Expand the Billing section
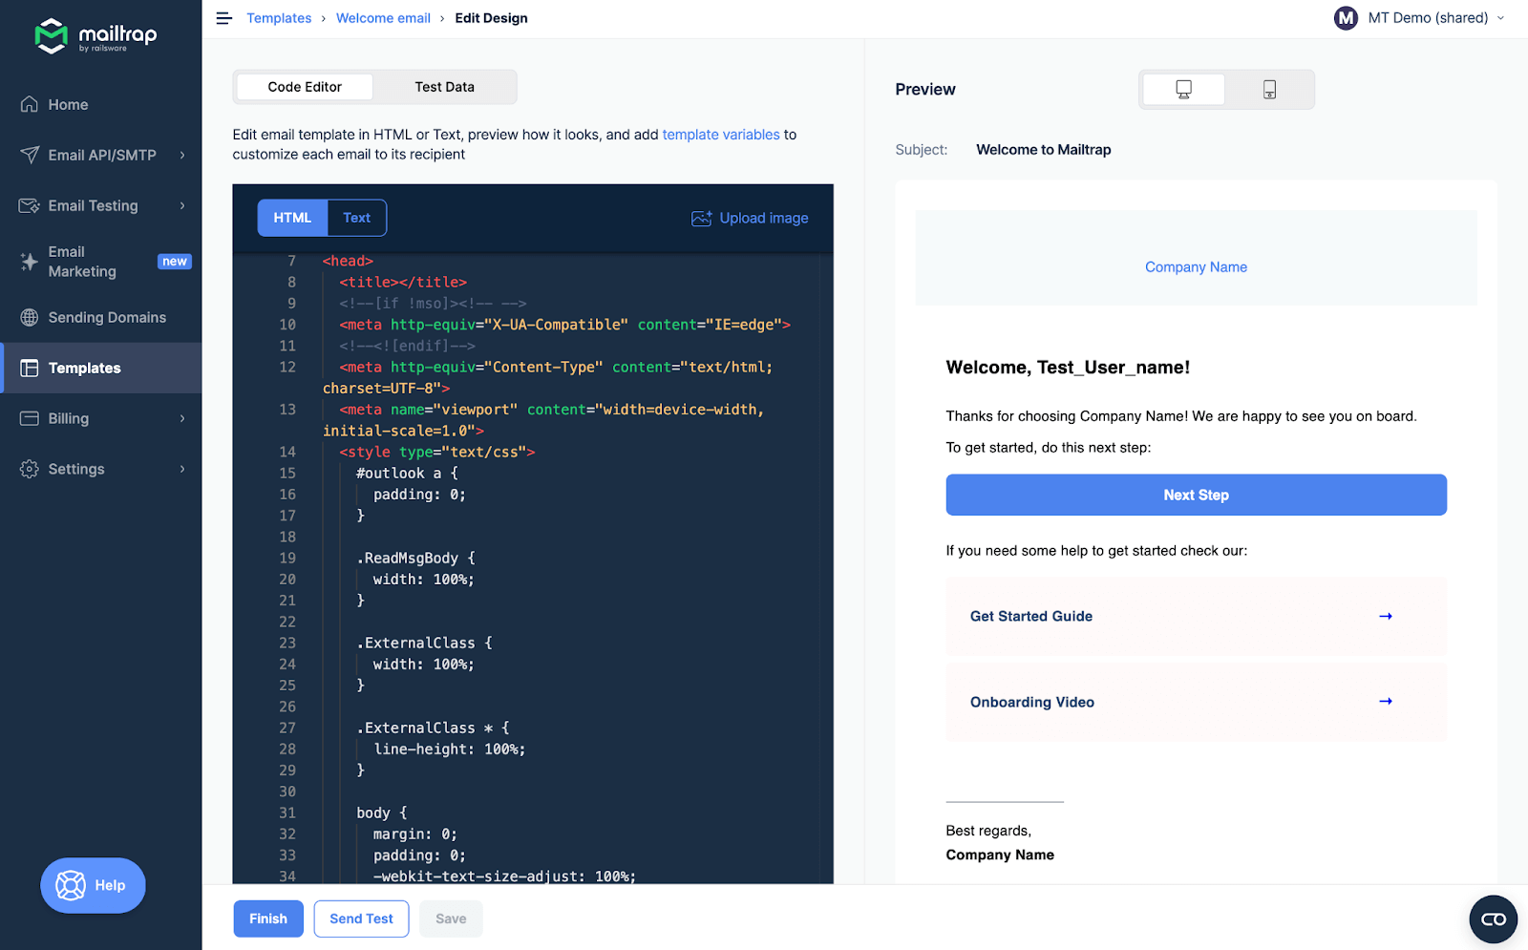The height and width of the screenshot is (950, 1528). point(66,418)
